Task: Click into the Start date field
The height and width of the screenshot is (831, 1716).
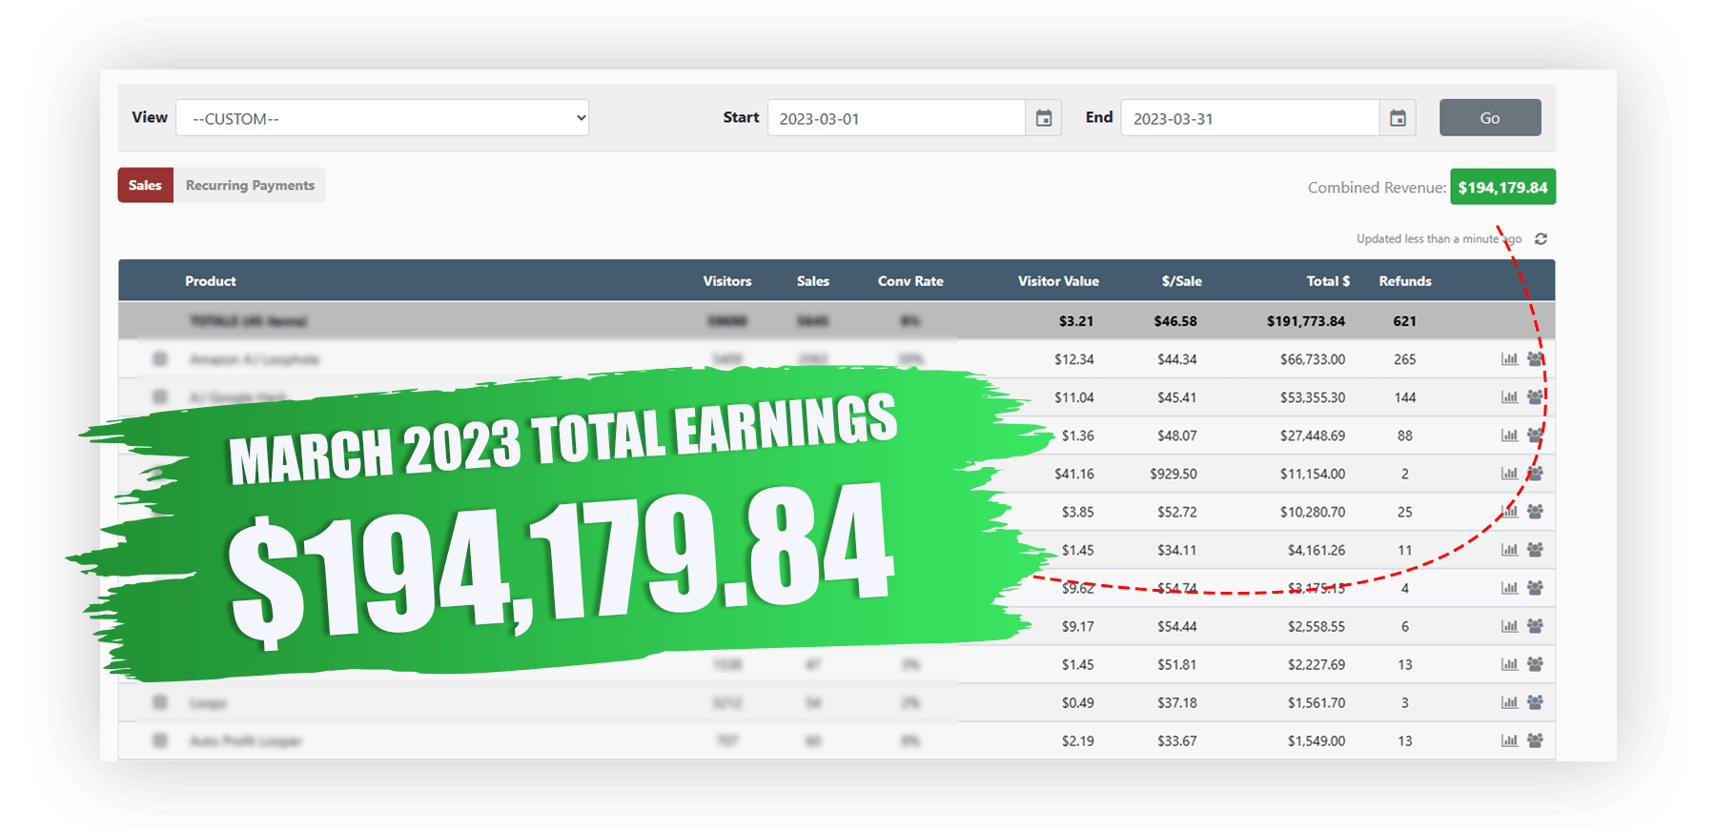Action: click(x=896, y=118)
